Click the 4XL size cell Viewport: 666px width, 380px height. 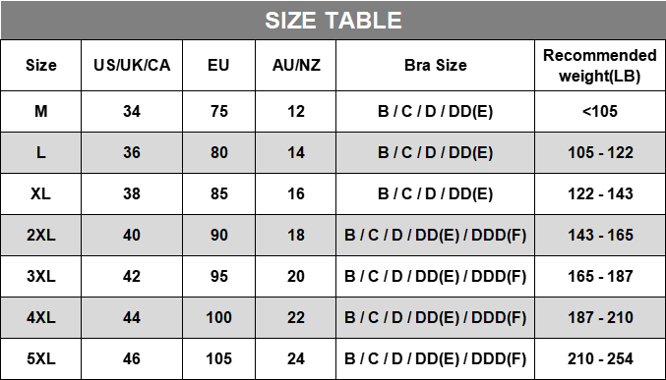[x=40, y=317]
